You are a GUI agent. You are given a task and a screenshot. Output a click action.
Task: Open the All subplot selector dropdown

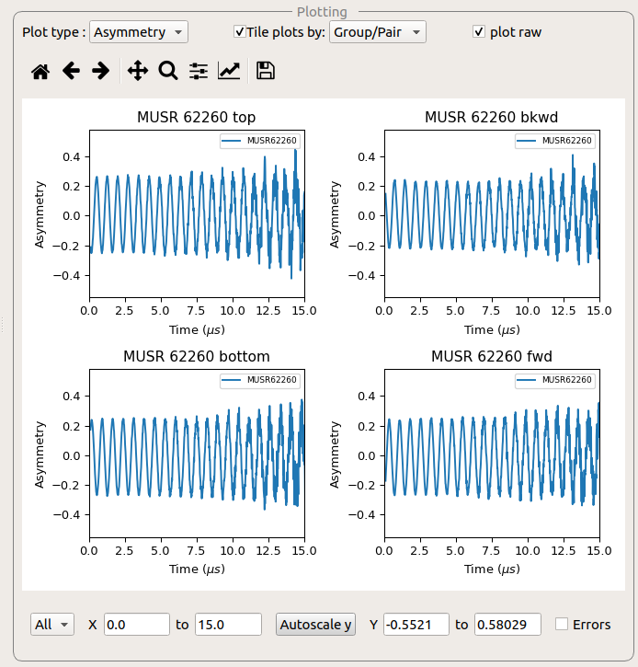(x=52, y=625)
